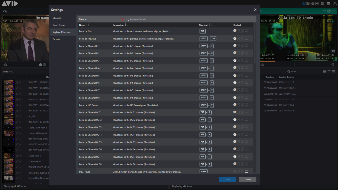338x190 pixels.
Task: Sort shortcuts by the Name column arrows
Action: pos(88,25)
